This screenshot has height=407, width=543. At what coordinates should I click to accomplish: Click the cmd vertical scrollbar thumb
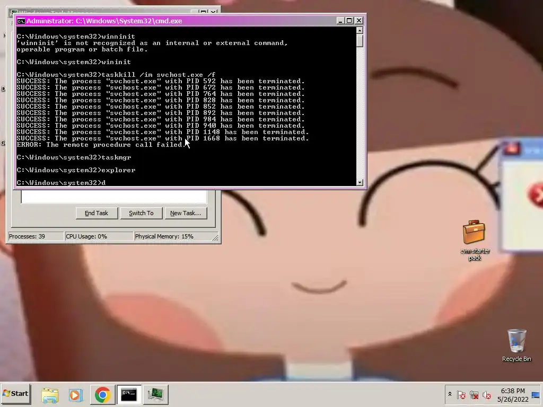point(360,40)
